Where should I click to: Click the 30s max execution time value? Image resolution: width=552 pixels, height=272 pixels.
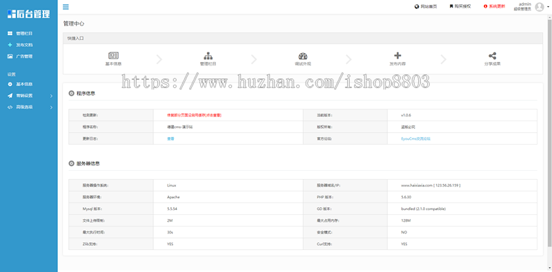pos(170,232)
